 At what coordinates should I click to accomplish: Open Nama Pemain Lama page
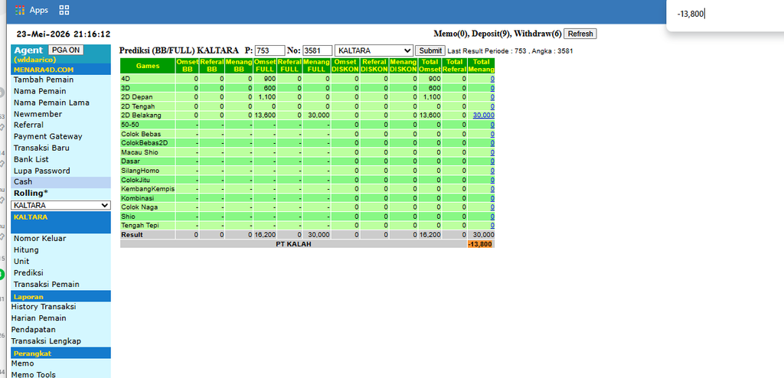coord(51,103)
